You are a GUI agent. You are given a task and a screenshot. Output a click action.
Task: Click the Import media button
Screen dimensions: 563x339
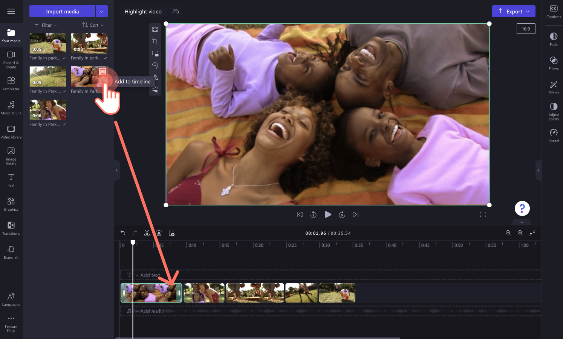click(x=62, y=11)
